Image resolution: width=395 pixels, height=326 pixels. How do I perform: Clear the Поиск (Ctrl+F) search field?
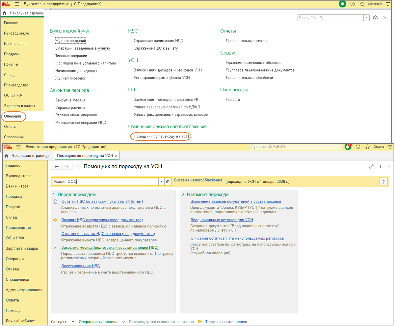click(x=366, y=18)
